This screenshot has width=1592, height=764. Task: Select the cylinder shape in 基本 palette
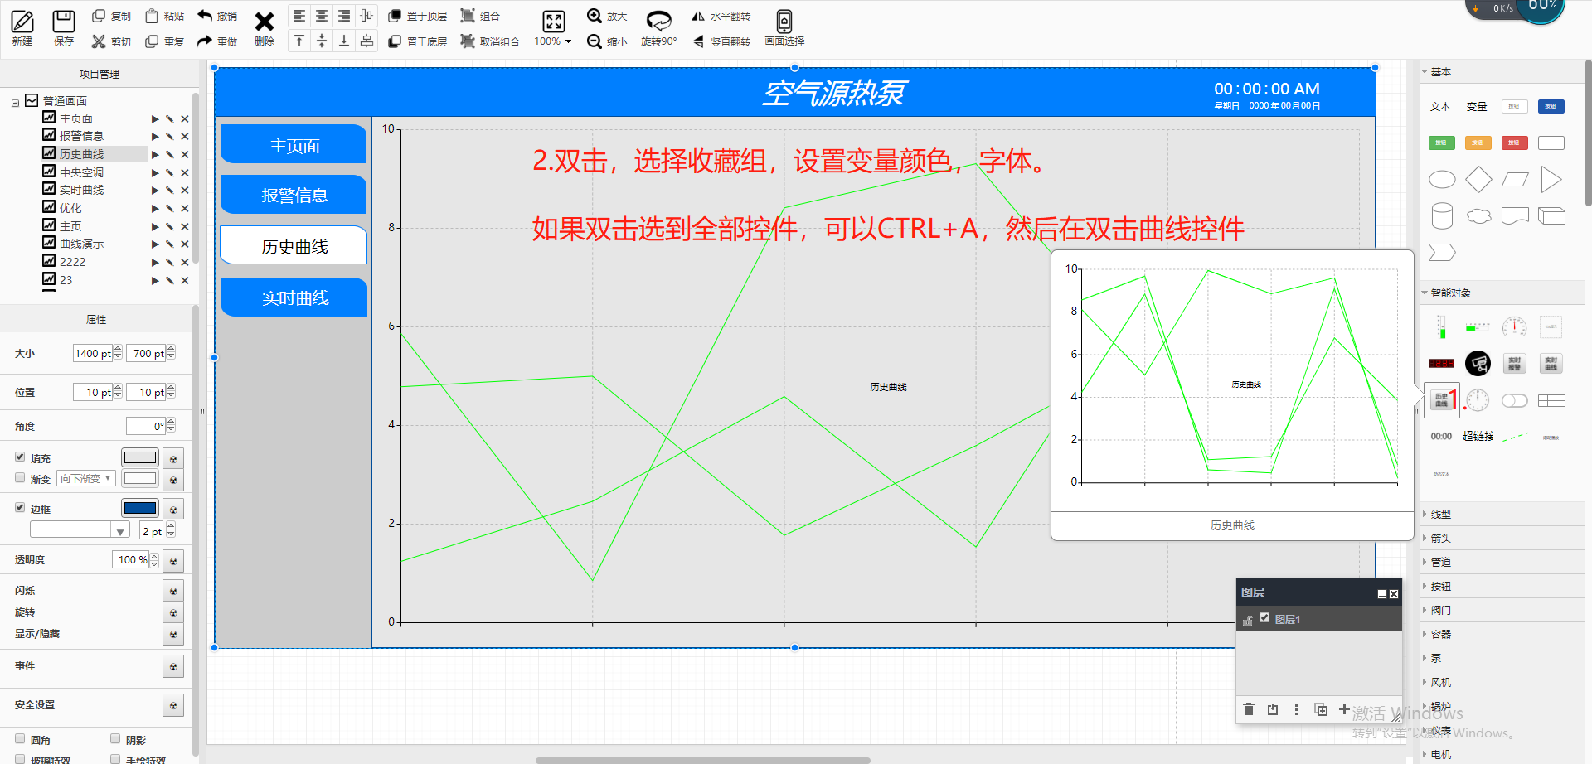pyautogui.click(x=1442, y=215)
